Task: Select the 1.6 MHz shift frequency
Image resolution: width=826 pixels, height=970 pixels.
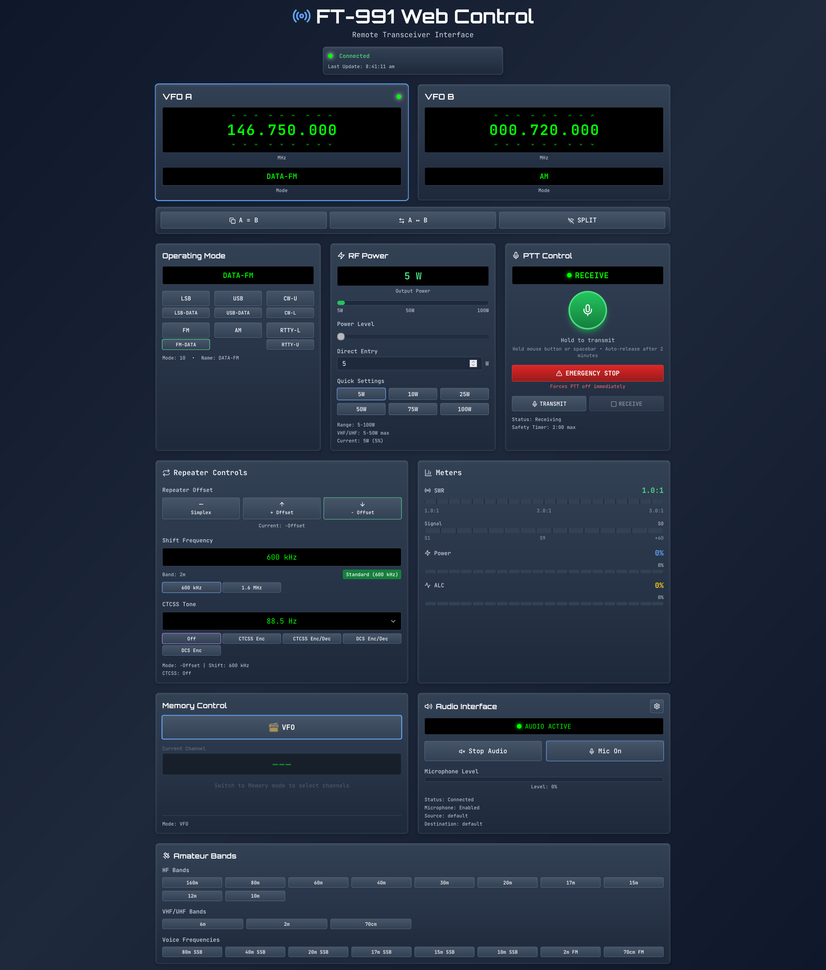Action: (252, 587)
